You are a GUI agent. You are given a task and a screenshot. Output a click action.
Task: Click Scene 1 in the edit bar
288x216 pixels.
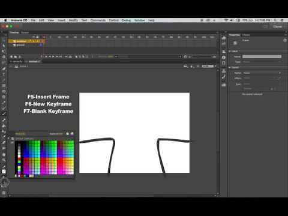(24, 66)
